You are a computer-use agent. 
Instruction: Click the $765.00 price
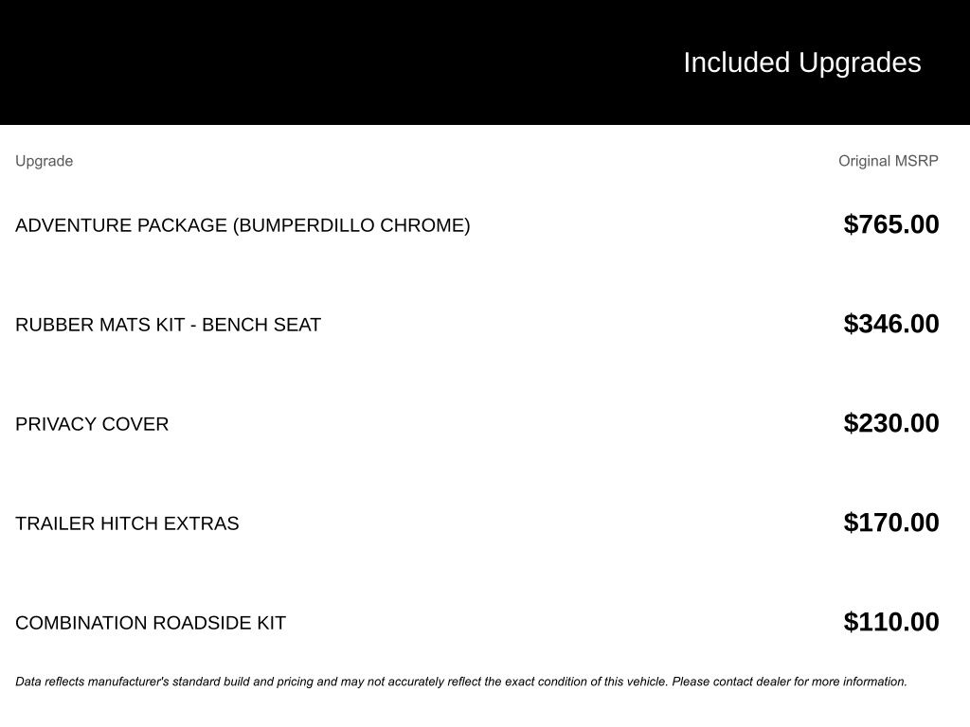tap(890, 224)
